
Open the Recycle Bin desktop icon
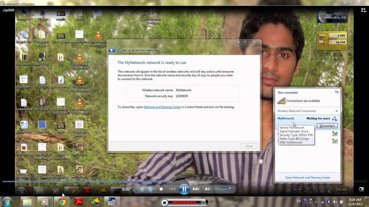(24, 37)
